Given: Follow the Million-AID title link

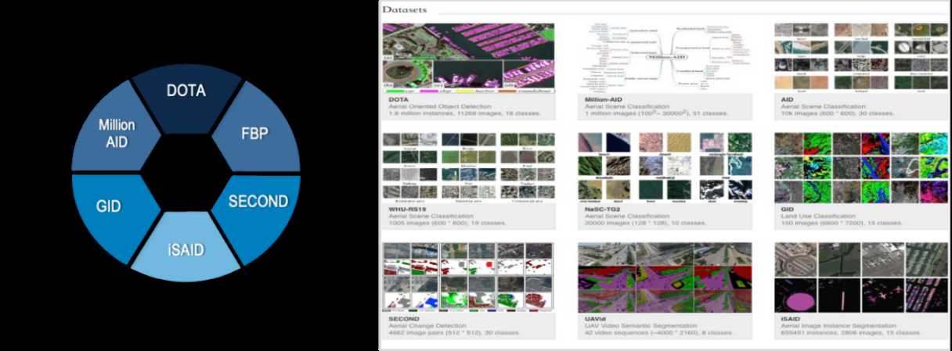Looking at the screenshot, I should click(x=600, y=99).
